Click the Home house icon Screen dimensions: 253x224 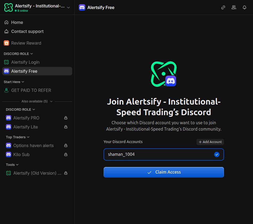[x=6, y=22]
